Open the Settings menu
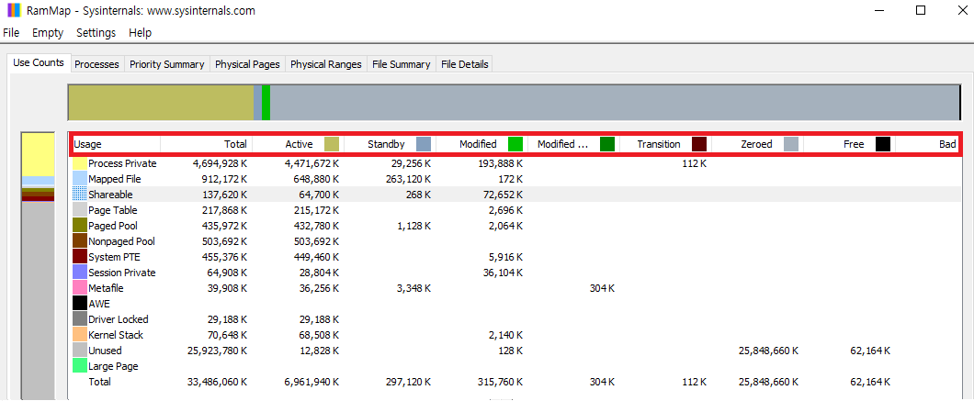The width and height of the screenshot is (974, 401). coord(96,33)
